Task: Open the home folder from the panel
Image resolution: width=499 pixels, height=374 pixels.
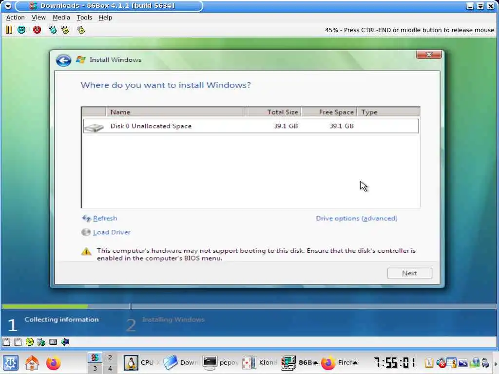Action: coord(32,362)
